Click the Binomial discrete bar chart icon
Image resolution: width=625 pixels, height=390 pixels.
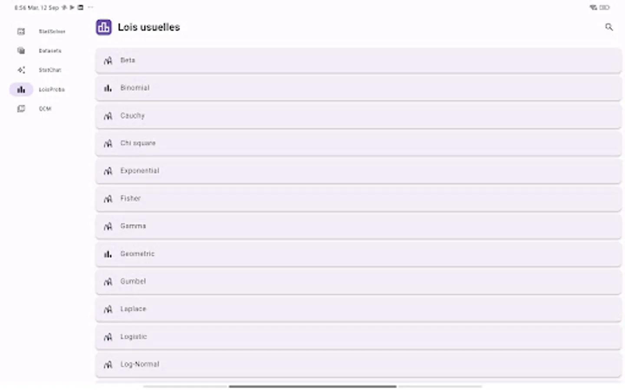coord(108,88)
